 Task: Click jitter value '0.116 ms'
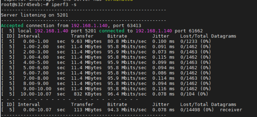point(163,89)
